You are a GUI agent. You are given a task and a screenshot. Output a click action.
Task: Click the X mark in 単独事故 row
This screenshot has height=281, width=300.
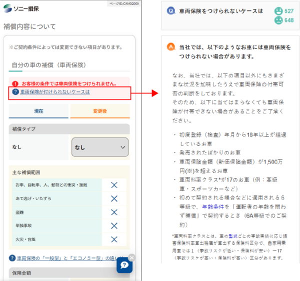[x=114, y=225]
